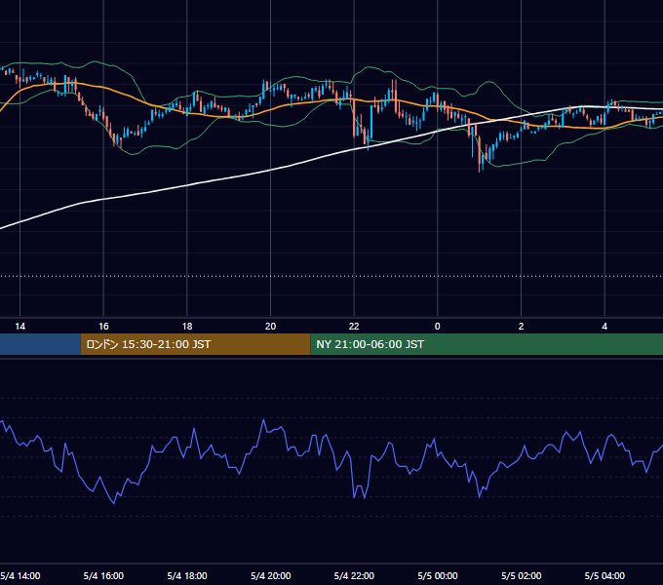Click the 16 hour label on the price chart axis
Viewport: 663px width, 585px height.
(103, 327)
